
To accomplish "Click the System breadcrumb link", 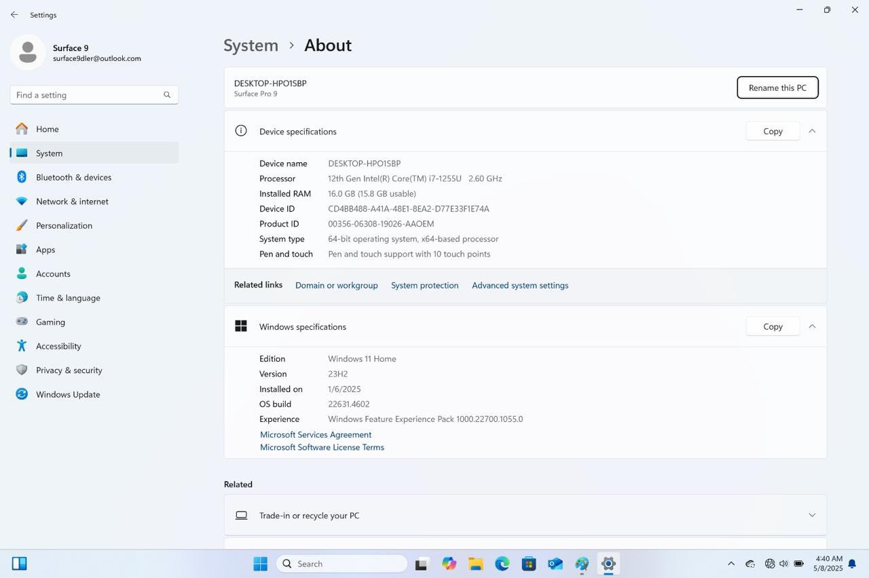I will (x=251, y=45).
